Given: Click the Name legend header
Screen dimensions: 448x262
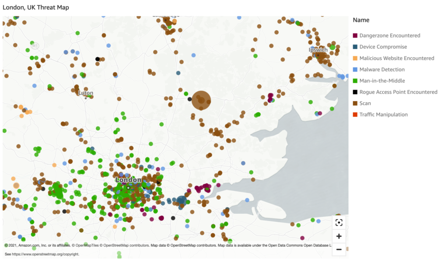Looking at the screenshot, I should tap(361, 20).
